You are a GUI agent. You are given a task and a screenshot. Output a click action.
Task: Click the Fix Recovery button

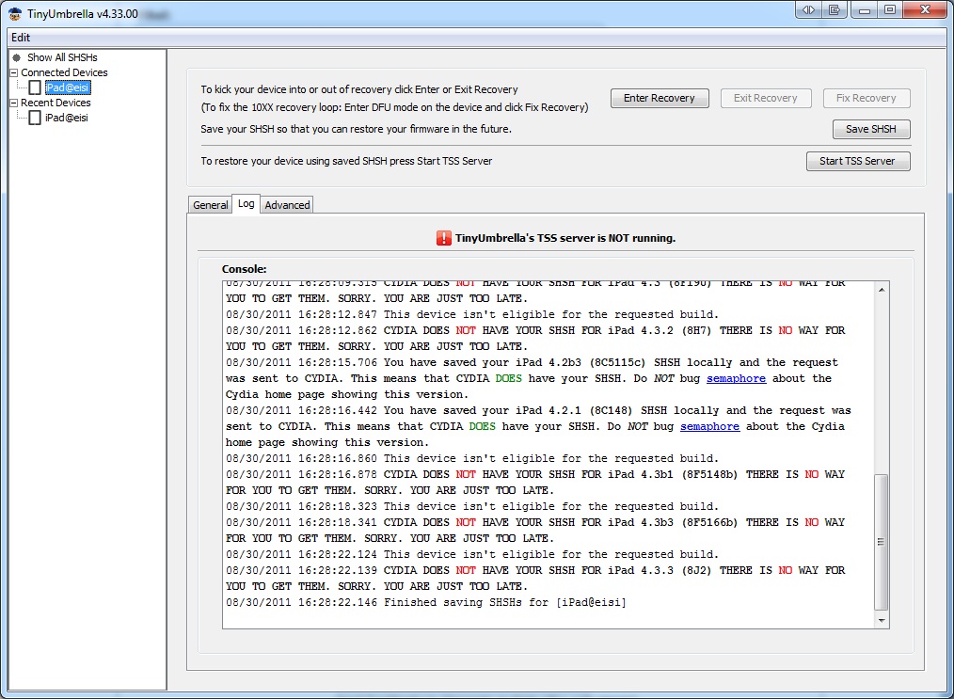tap(867, 98)
